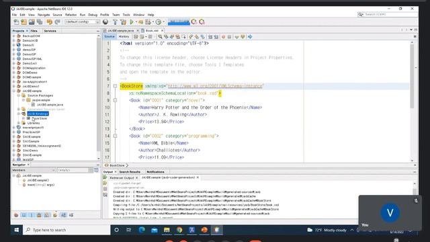Click the Save All toolbar icon
The width and height of the screenshot is (430, 242).
(x=40, y=22)
